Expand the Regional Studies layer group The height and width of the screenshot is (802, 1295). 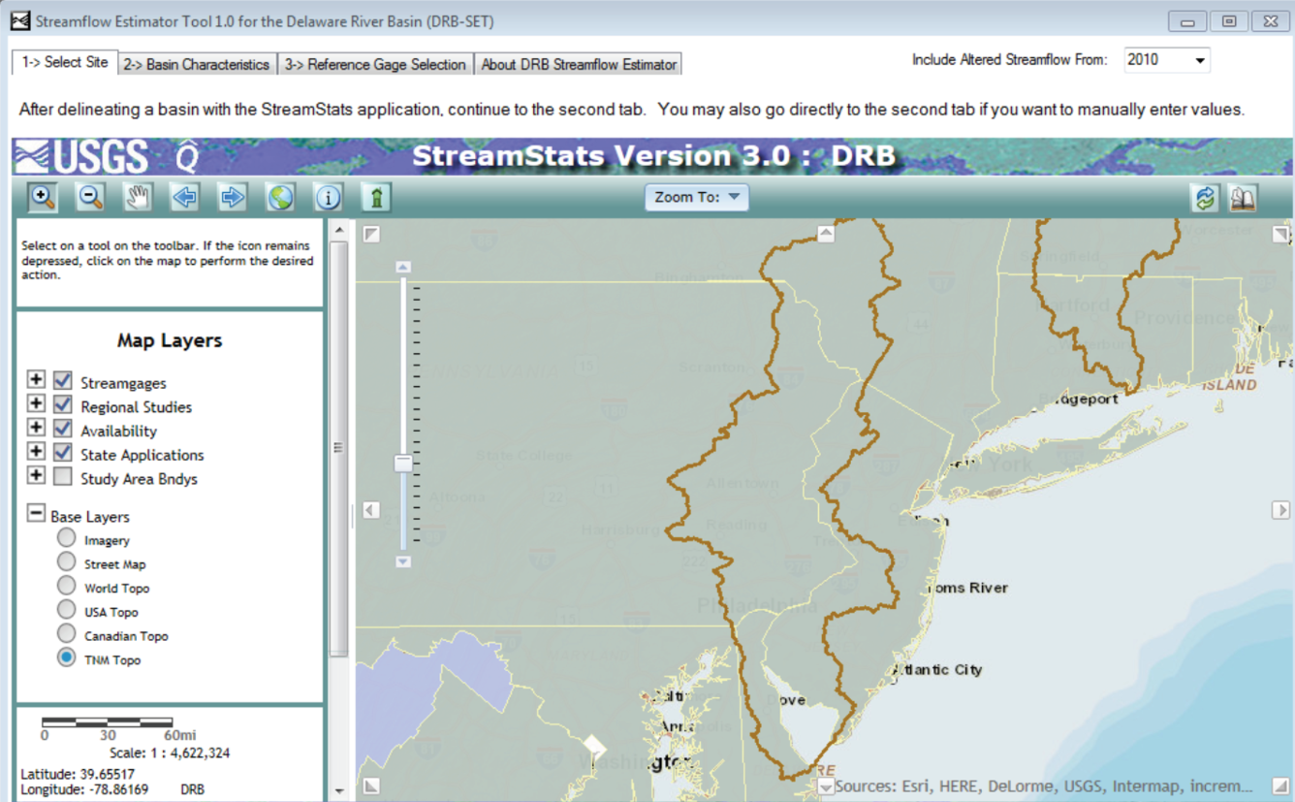(x=36, y=403)
